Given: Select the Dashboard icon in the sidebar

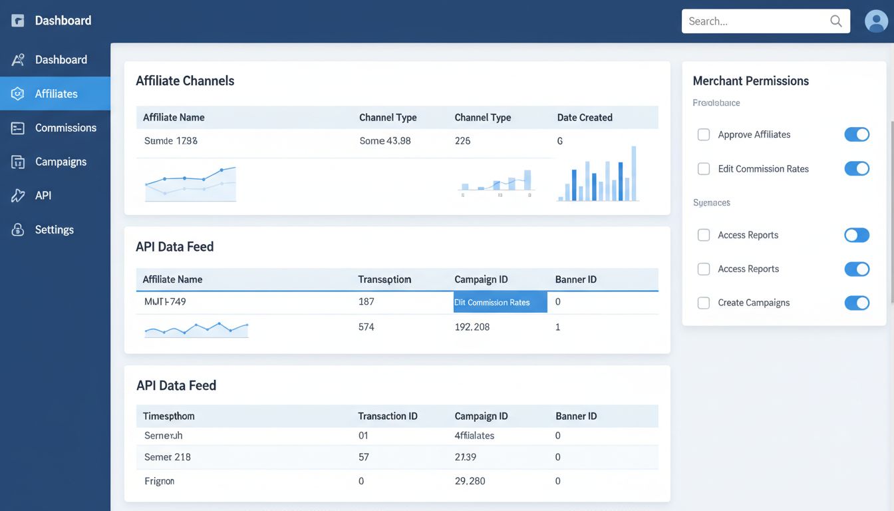Looking at the screenshot, I should coord(17,59).
